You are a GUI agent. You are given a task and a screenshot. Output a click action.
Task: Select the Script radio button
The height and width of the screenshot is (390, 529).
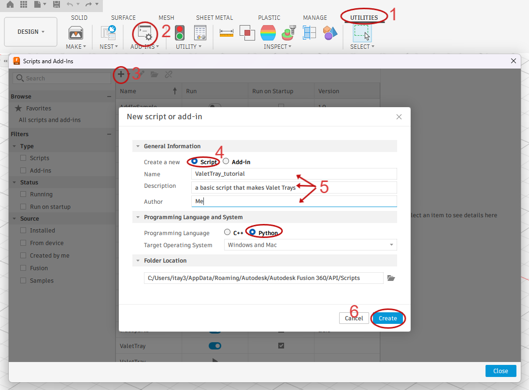click(194, 162)
